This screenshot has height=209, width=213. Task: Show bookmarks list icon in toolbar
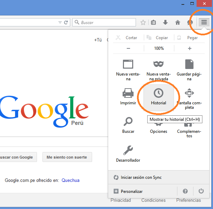click(x=153, y=22)
